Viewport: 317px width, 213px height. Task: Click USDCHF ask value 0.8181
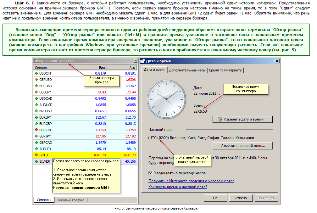click(x=131, y=73)
